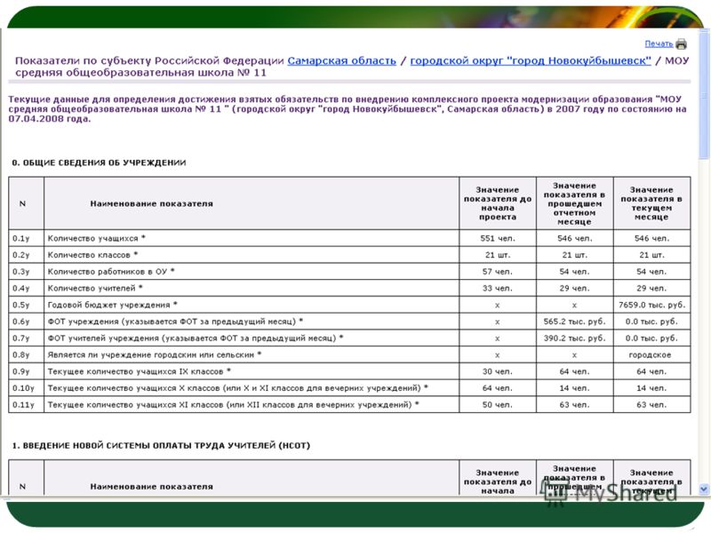711x533 pixels.
Task: Click the row label "Количество учащихся *"
Action: (x=97, y=238)
